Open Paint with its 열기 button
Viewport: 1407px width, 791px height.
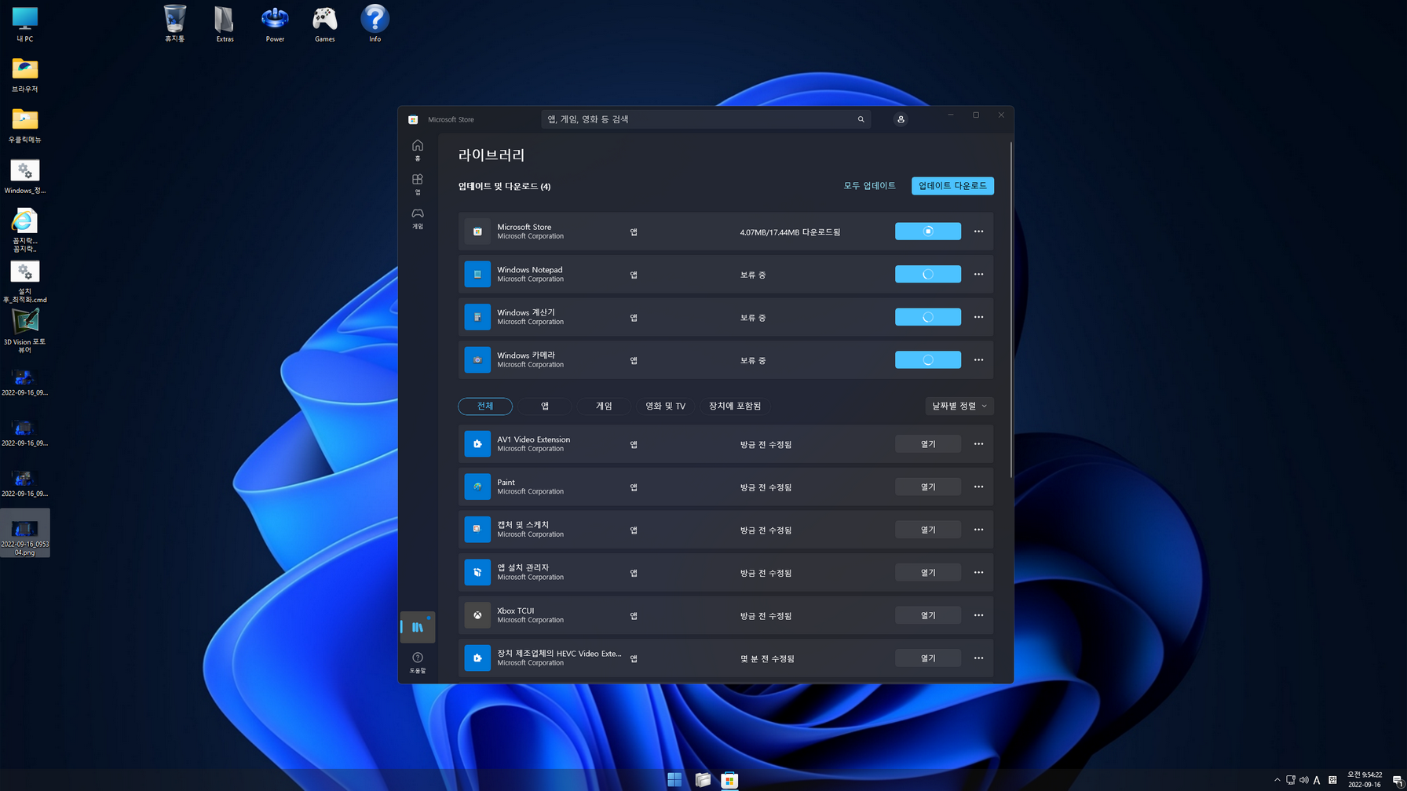coord(928,487)
